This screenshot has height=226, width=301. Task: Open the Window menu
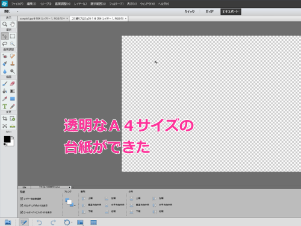click(x=147, y=4)
